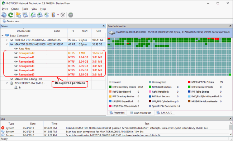This screenshot has height=141, width=233.
Task: Click red NTFS MFT File Entries swatch
Action: pos(189,82)
